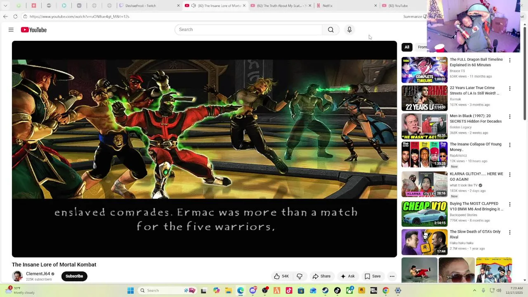Open The Slow Death of GTA's Only Rival title
528x297 pixels.
point(475,234)
